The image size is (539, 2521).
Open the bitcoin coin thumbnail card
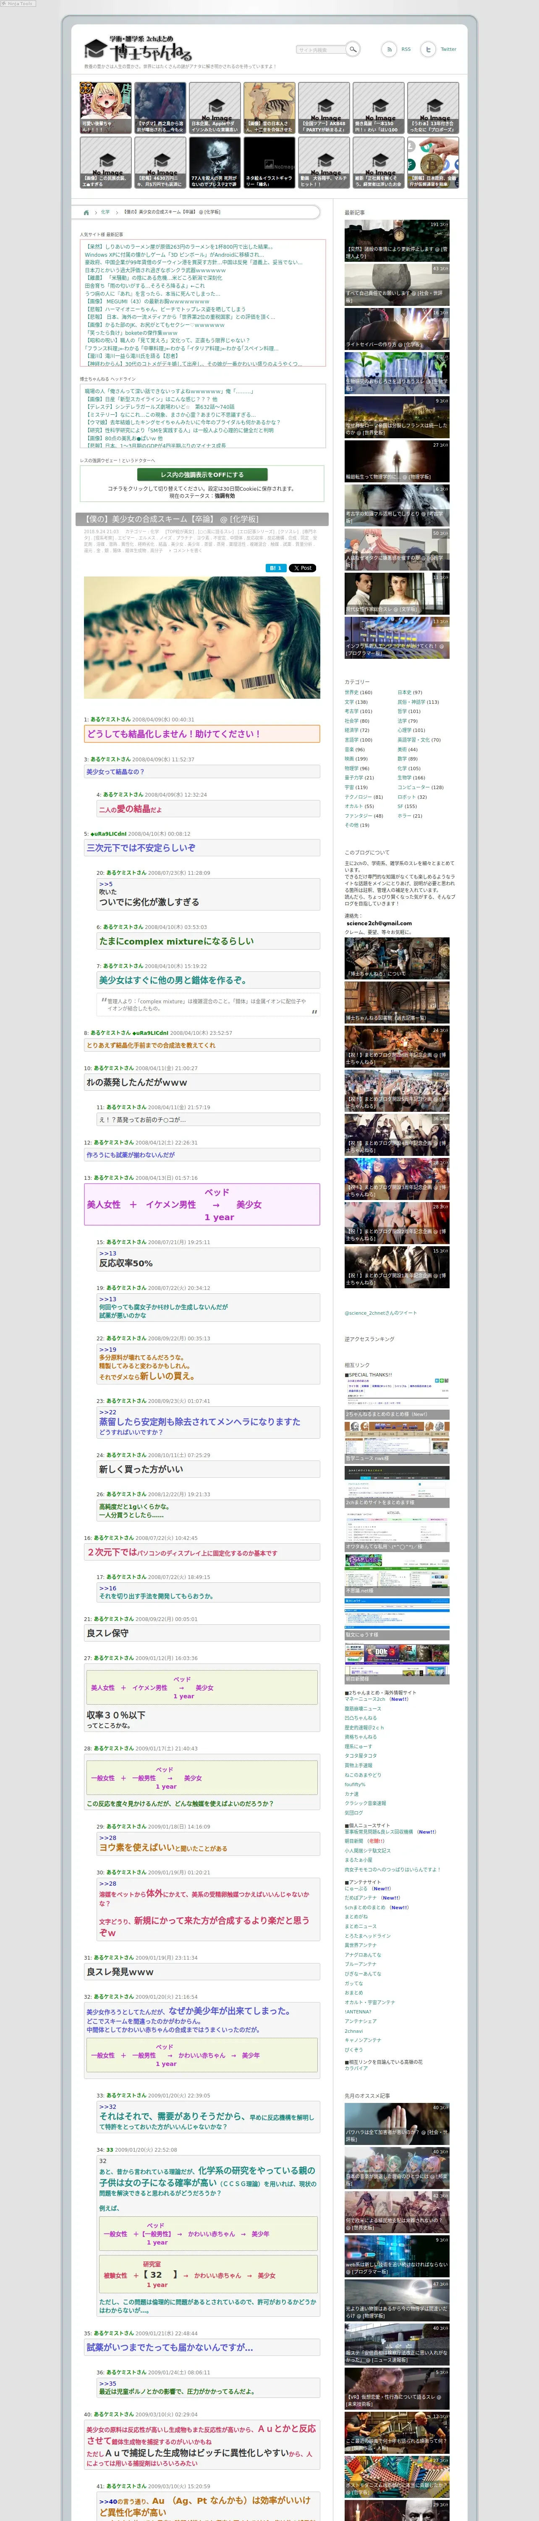coord(432,163)
